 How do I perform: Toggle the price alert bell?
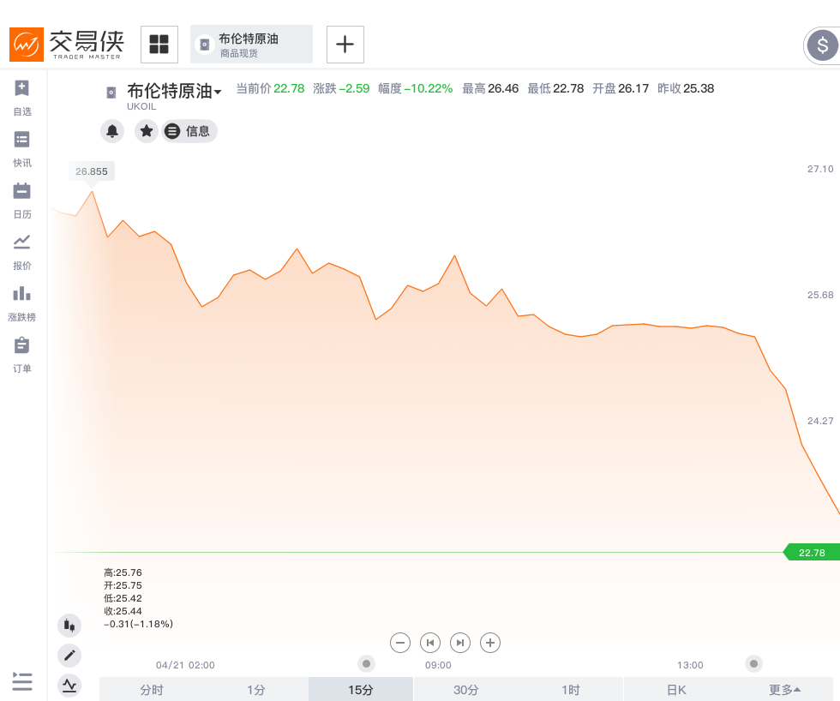pyautogui.click(x=112, y=131)
